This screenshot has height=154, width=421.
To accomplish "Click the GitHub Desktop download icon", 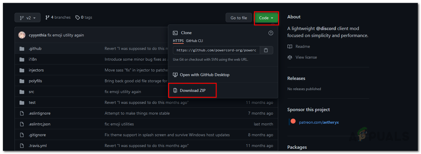I will (175, 75).
